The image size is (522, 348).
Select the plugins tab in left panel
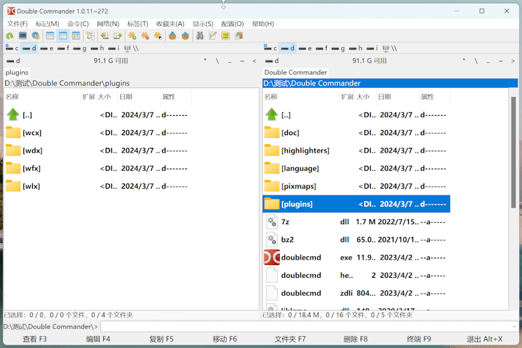[x=17, y=72]
